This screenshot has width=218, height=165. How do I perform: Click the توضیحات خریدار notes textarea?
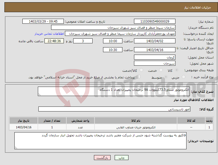point(100,141)
